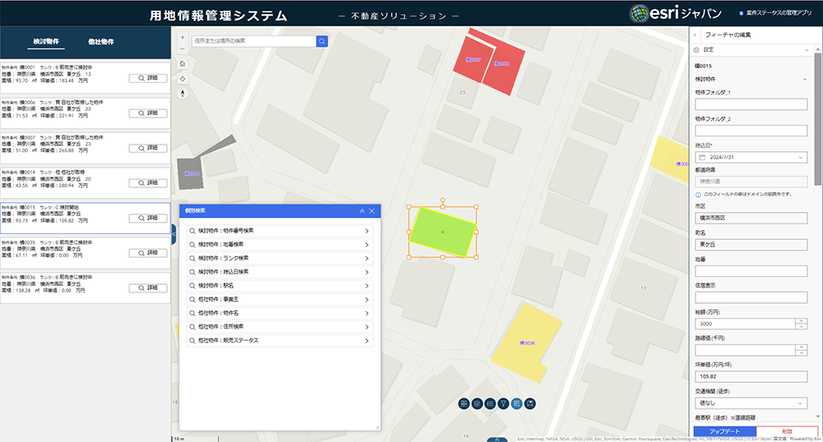Reset map orientation with compass button
823x442 pixels.
182,93
